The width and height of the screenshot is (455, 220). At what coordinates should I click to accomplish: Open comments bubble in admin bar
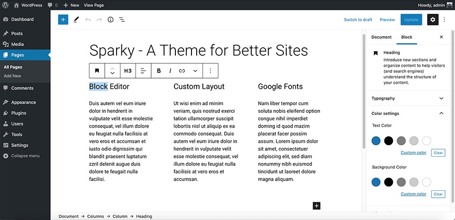[53, 5]
